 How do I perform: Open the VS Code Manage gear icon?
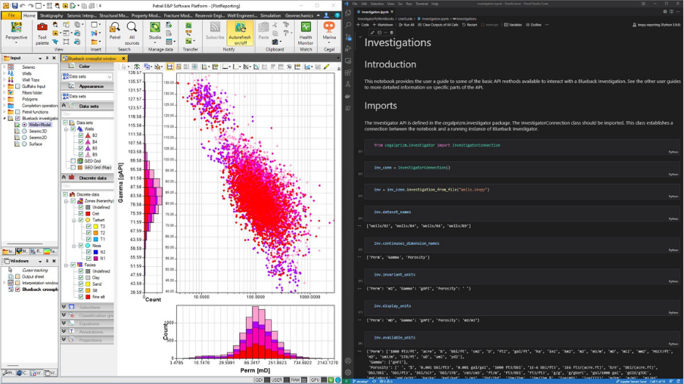(347, 373)
